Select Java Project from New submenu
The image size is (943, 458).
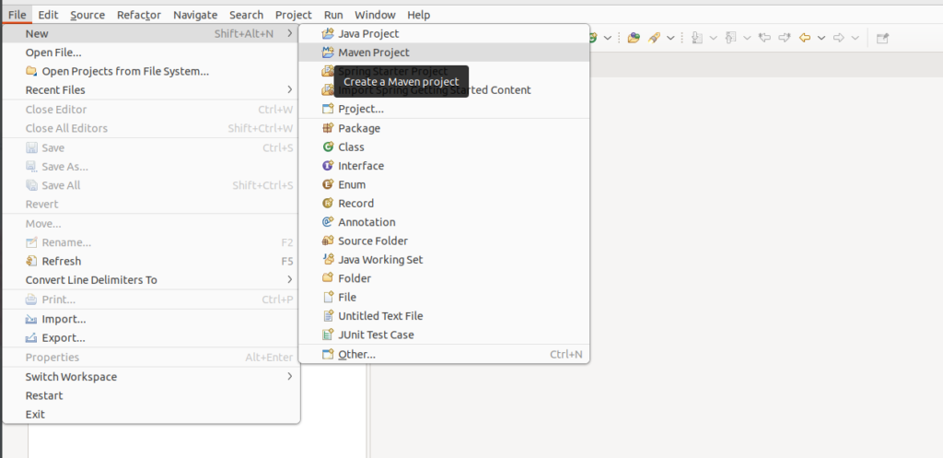444,34
